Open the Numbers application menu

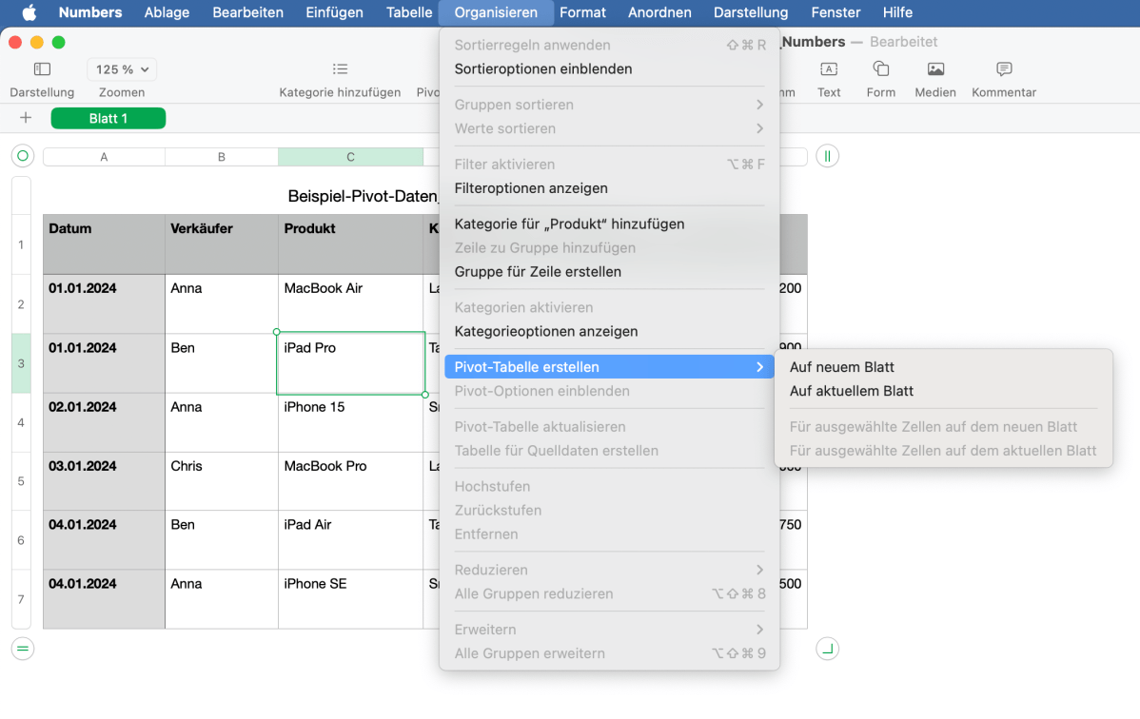(90, 12)
